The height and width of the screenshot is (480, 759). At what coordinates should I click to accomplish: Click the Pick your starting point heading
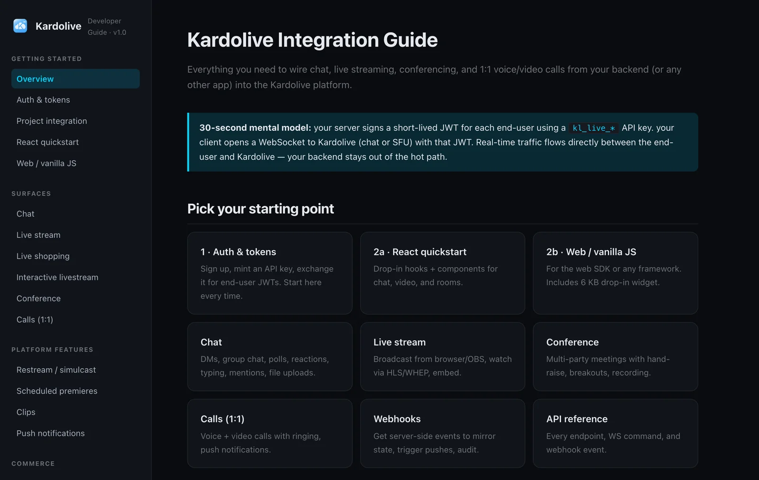pos(260,209)
